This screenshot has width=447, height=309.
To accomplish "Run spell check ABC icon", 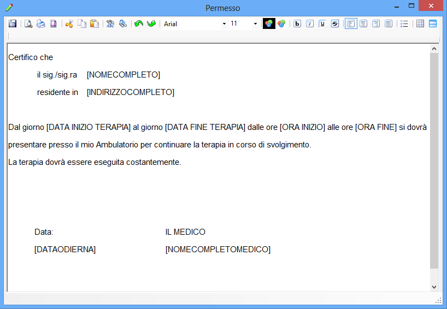I will [x=110, y=23].
